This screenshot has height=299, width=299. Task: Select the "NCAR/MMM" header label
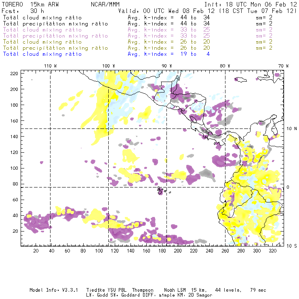click(105, 4)
